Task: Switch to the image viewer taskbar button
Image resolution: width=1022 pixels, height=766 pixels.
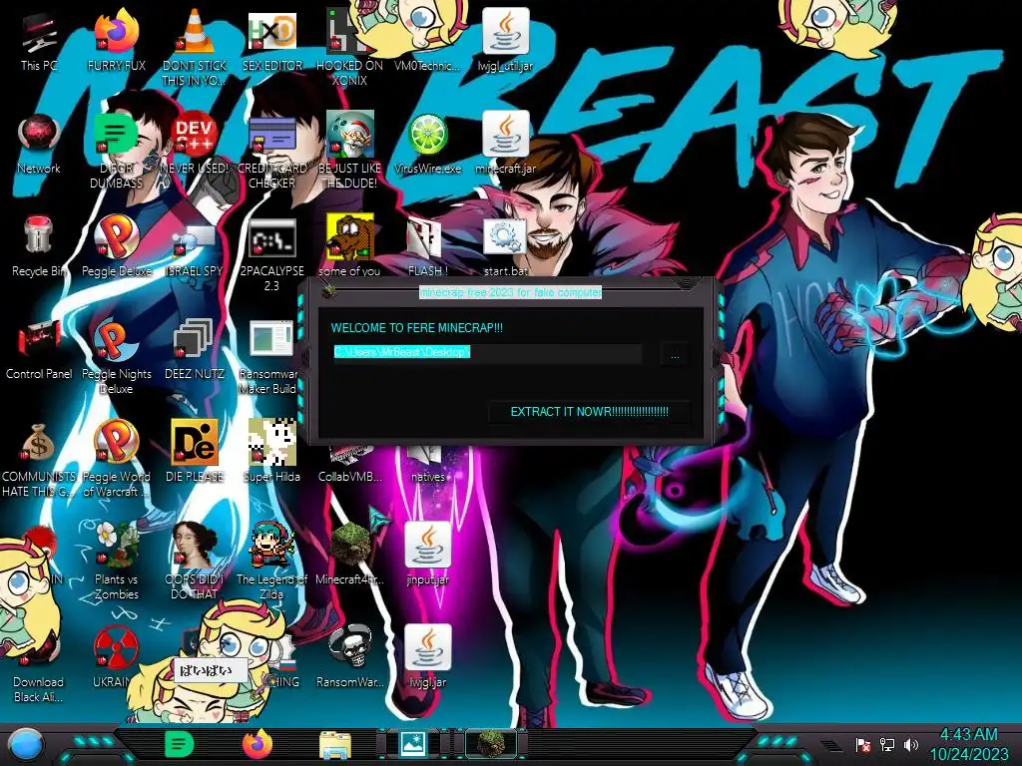Action: (x=412, y=744)
